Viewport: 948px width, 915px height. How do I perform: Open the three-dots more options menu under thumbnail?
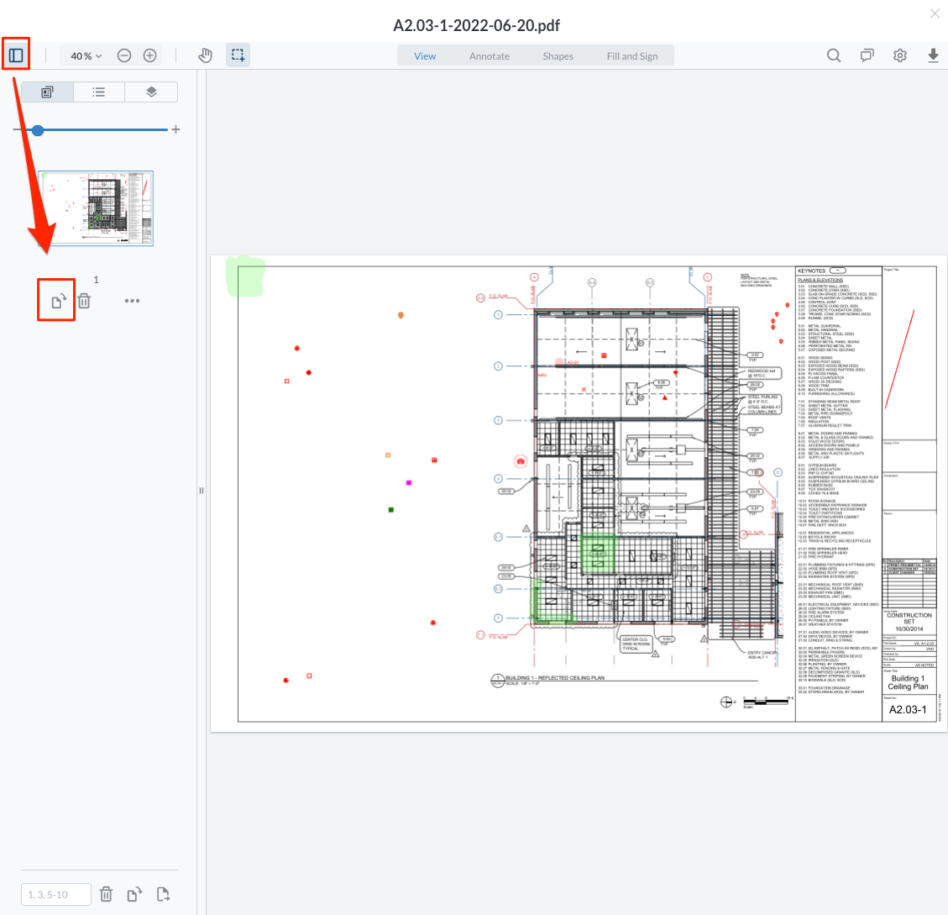[132, 301]
